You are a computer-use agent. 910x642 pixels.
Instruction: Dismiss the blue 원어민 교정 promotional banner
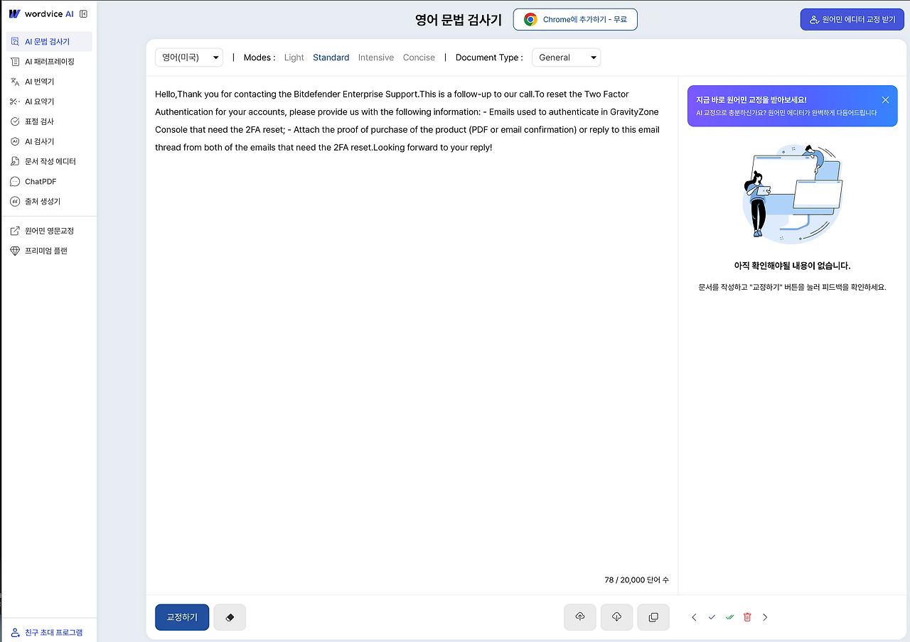point(885,99)
